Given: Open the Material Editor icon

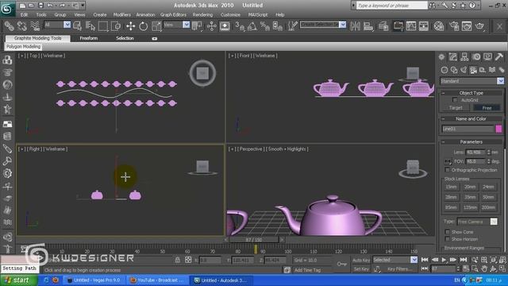Looking at the screenshot, I should tap(439, 26).
